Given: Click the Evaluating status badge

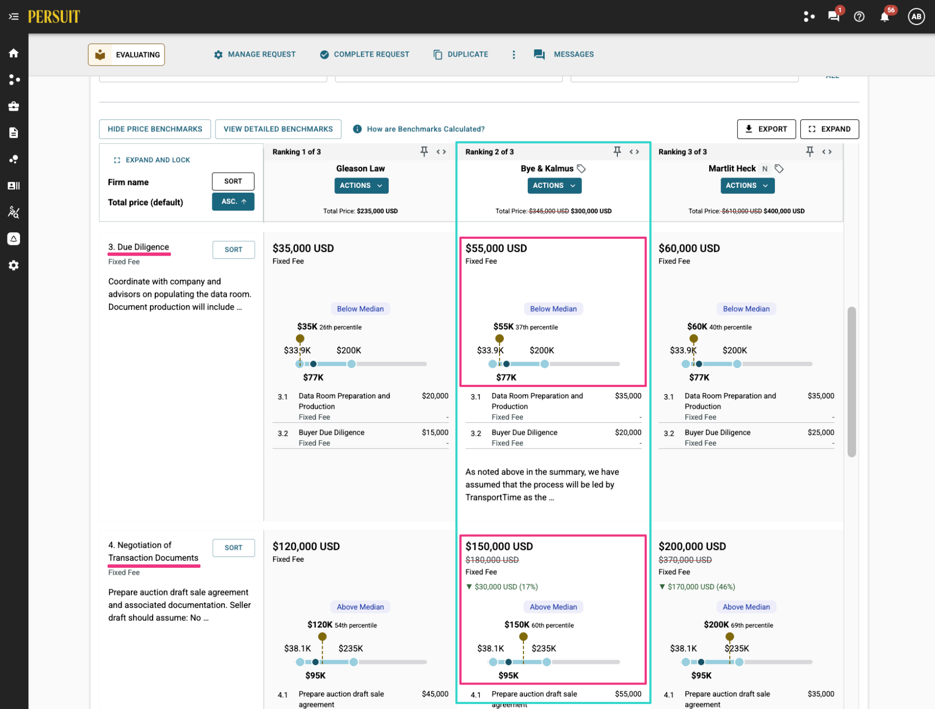Looking at the screenshot, I should (x=127, y=55).
